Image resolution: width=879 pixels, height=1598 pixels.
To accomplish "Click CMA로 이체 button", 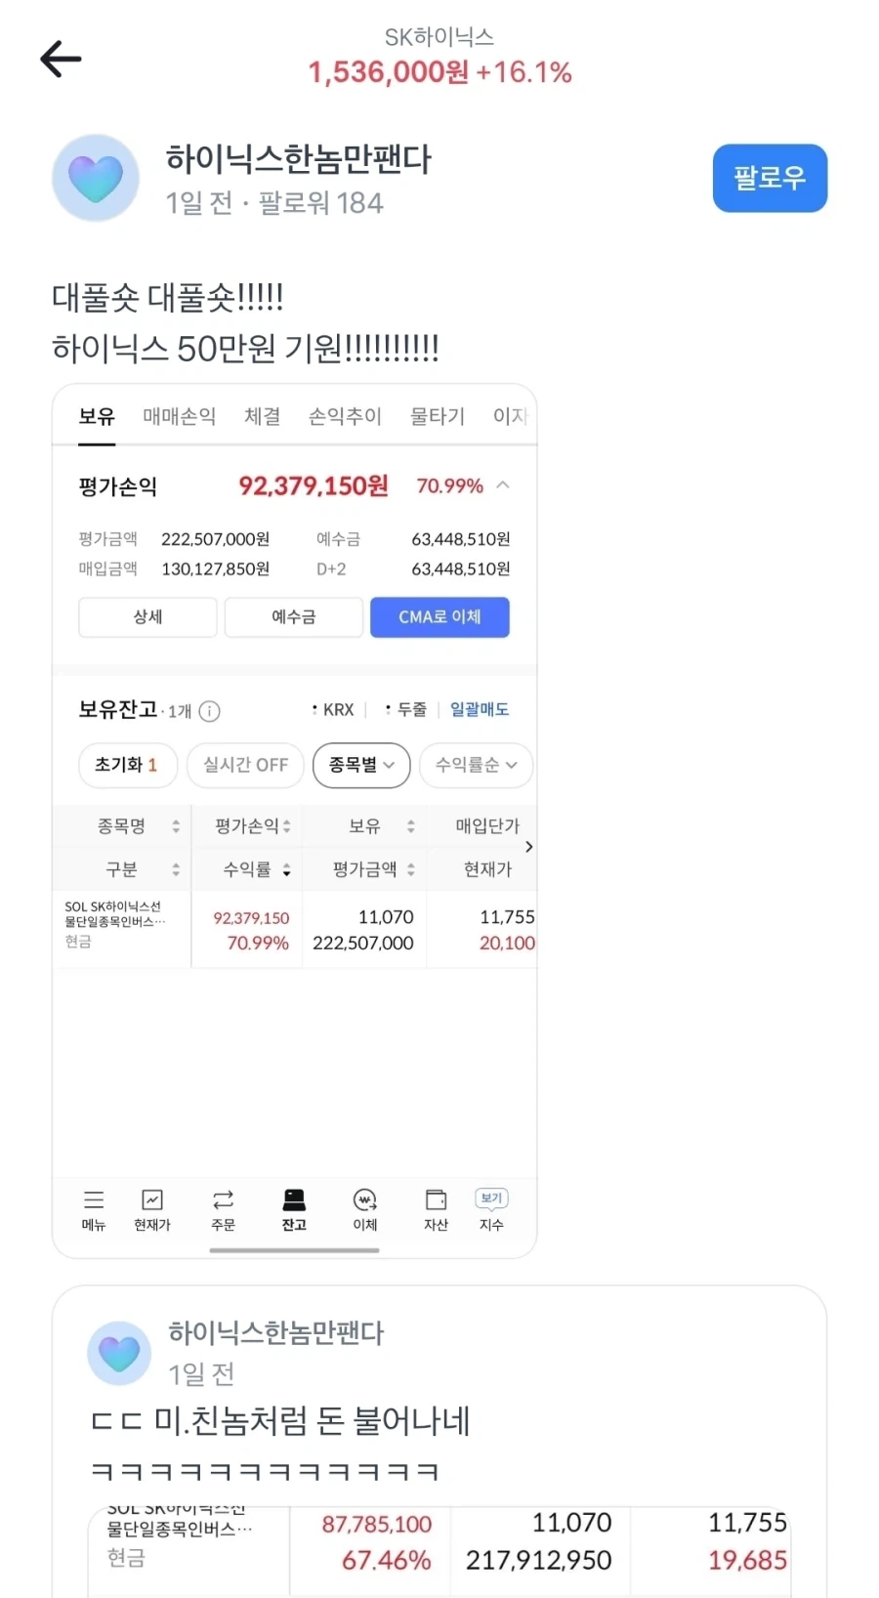I will click(439, 617).
